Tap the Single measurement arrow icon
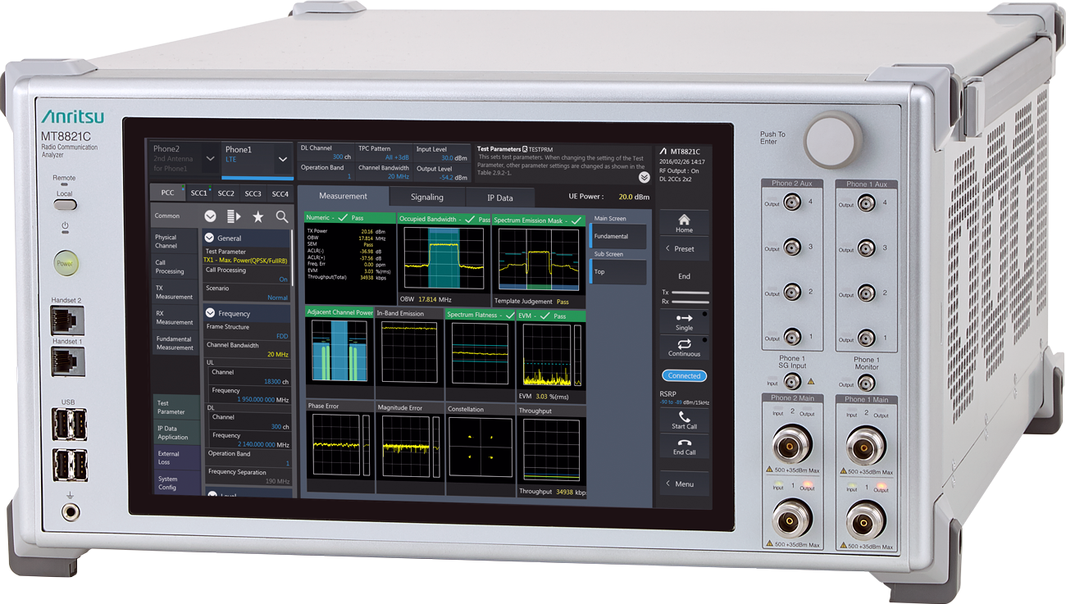The height and width of the screenshot is (604, 1066). coord(684,317)
